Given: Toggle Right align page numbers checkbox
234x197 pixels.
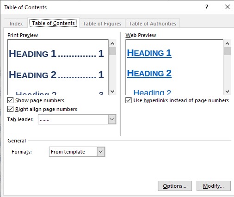Looking at the screenshot, I should click(x=11, y=109).
